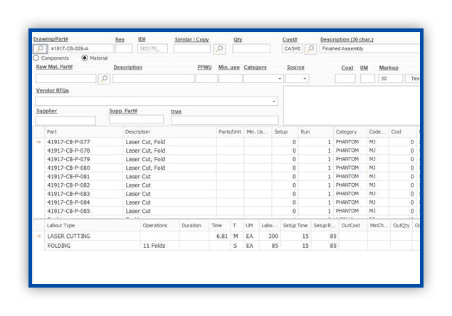452x316 pixels.
Task: Click the Raw Mat. Part# label link
Action: pyautogui.click(x=54, y=67)
